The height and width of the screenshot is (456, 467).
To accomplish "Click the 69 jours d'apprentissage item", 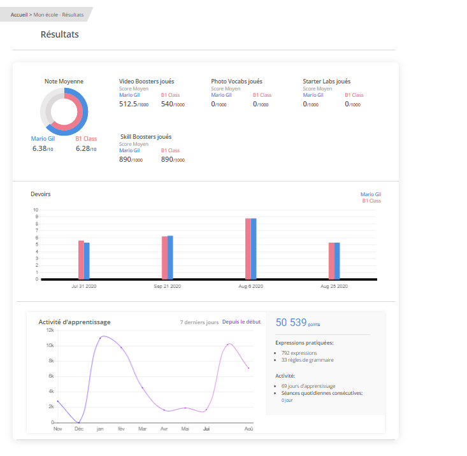I will tap(308, 386).
